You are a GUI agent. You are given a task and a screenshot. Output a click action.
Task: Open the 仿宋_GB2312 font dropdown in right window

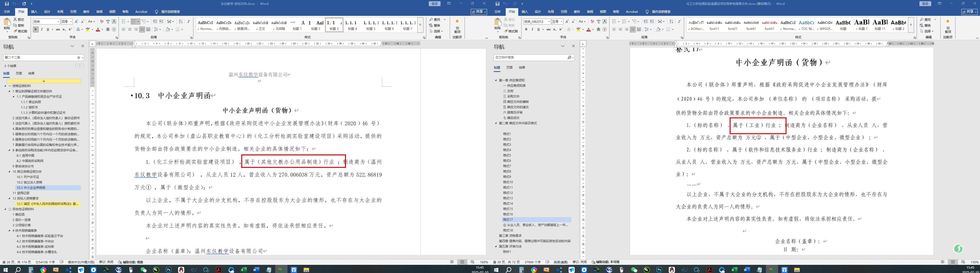[x=549, y=22]
